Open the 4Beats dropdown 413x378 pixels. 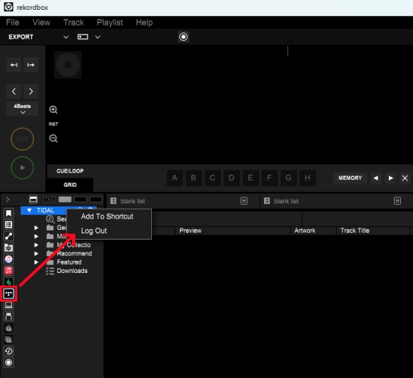click(23, 108)
